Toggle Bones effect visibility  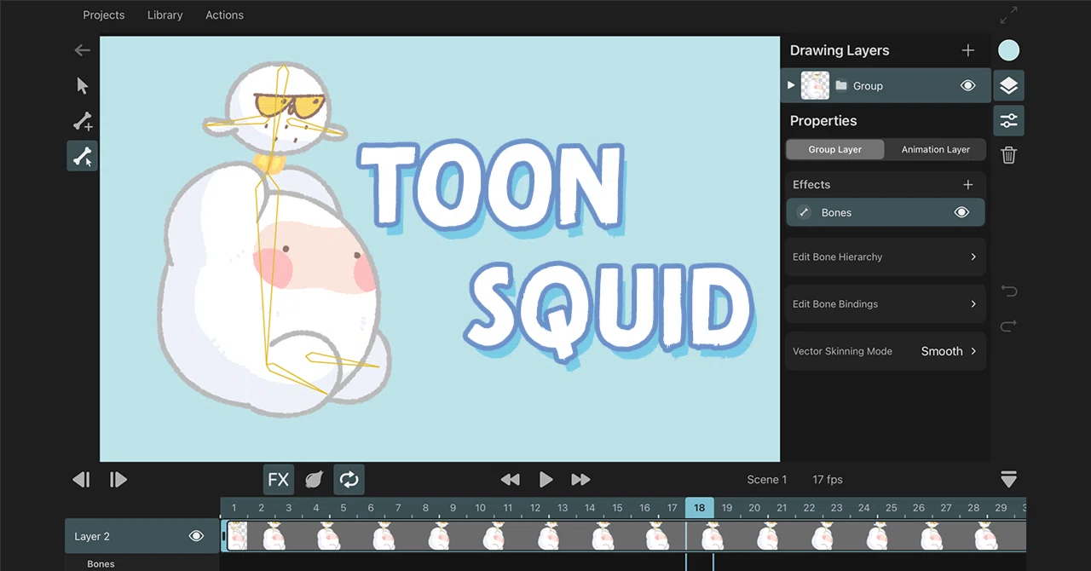[961, 213]
